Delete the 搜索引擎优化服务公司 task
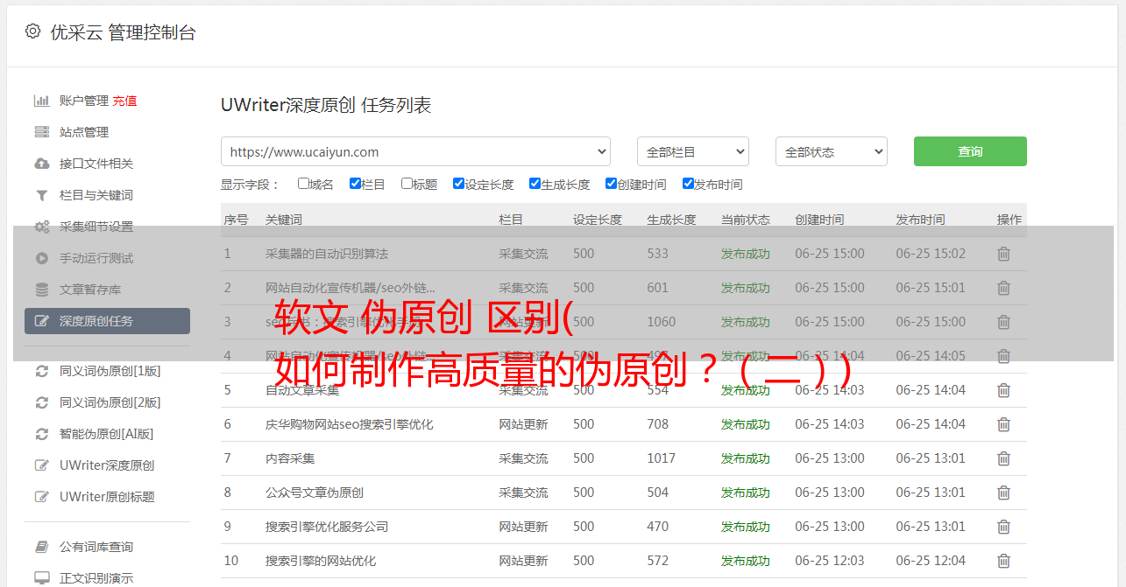 pos(1004,527)
